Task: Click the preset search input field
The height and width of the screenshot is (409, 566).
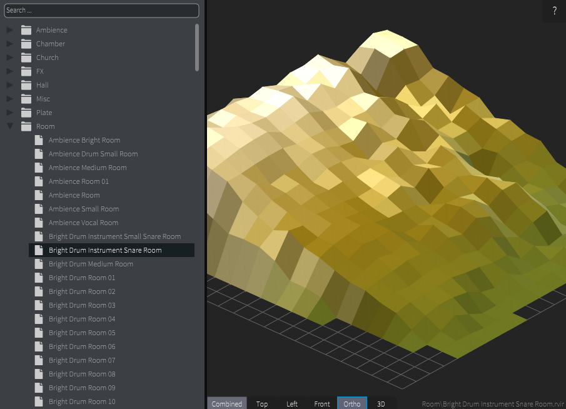Action: tap(101, 10)
